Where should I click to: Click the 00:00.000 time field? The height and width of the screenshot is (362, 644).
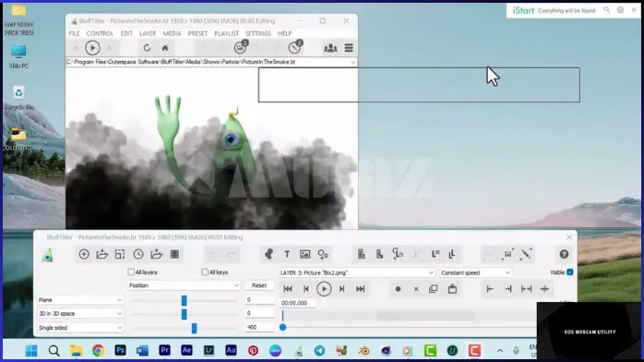(x=297, y=303)
